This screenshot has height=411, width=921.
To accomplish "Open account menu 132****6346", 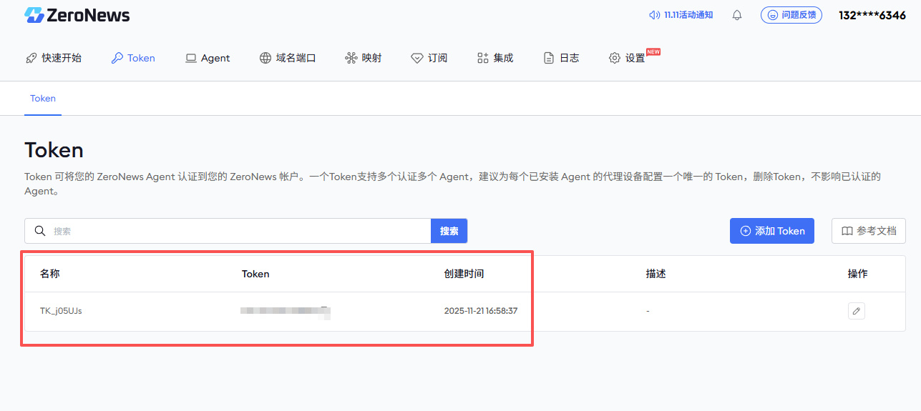I will coord(872,15).
